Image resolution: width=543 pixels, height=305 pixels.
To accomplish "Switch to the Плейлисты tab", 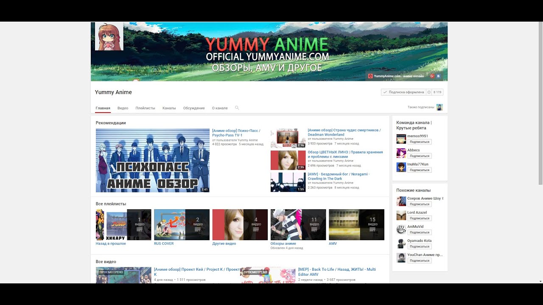I will point(145,108).
